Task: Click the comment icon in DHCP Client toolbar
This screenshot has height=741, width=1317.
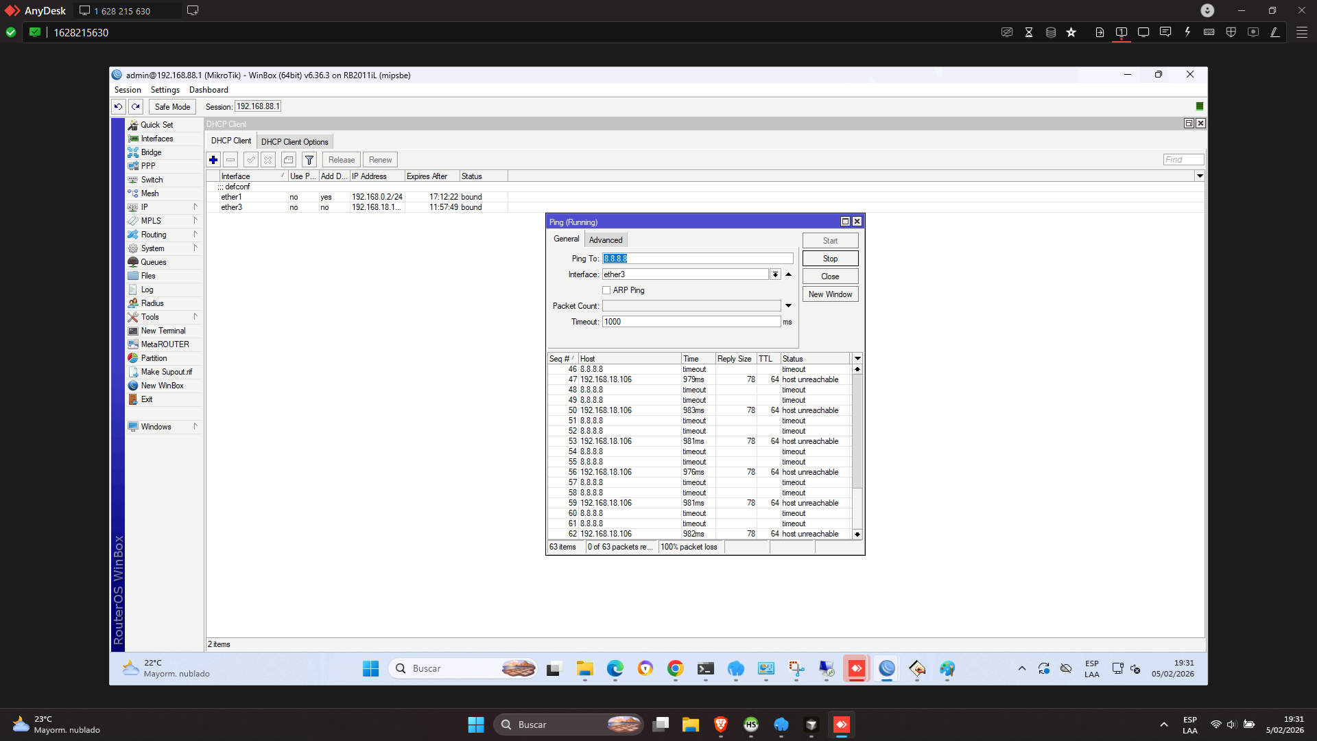Action: 289,160
